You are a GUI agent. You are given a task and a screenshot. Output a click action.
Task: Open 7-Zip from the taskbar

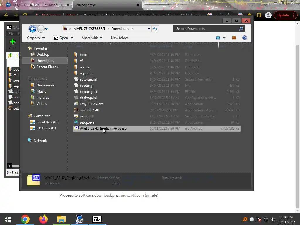click(97, 219)
